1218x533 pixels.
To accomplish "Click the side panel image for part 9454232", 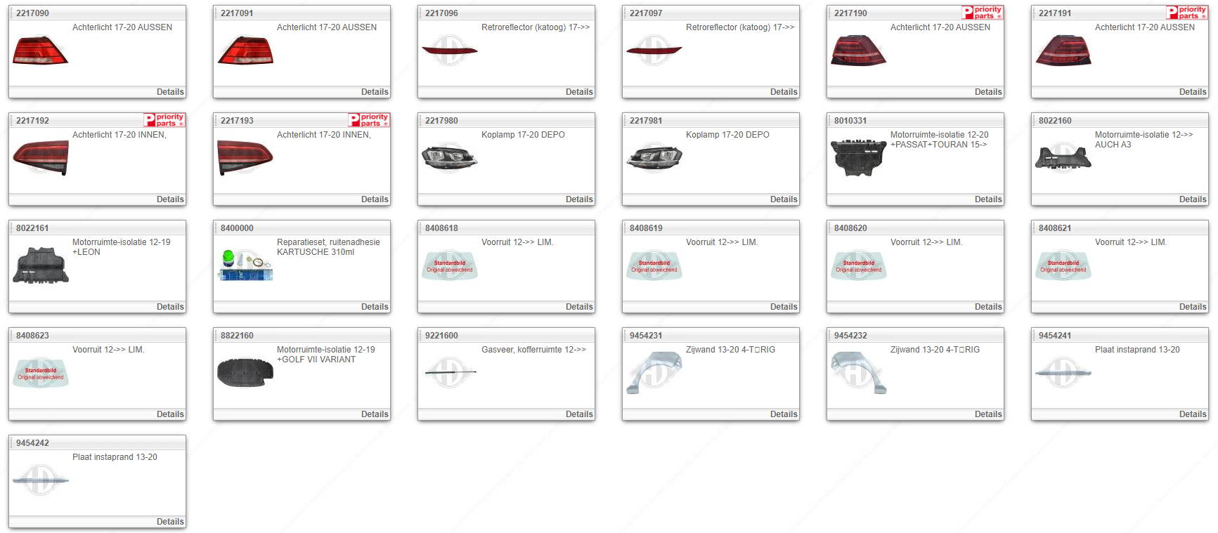I will [858, 372].
